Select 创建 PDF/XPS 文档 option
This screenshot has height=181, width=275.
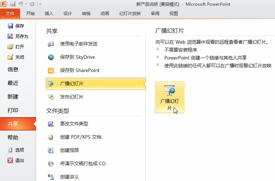pyautogui.click(x=81, y=137)
